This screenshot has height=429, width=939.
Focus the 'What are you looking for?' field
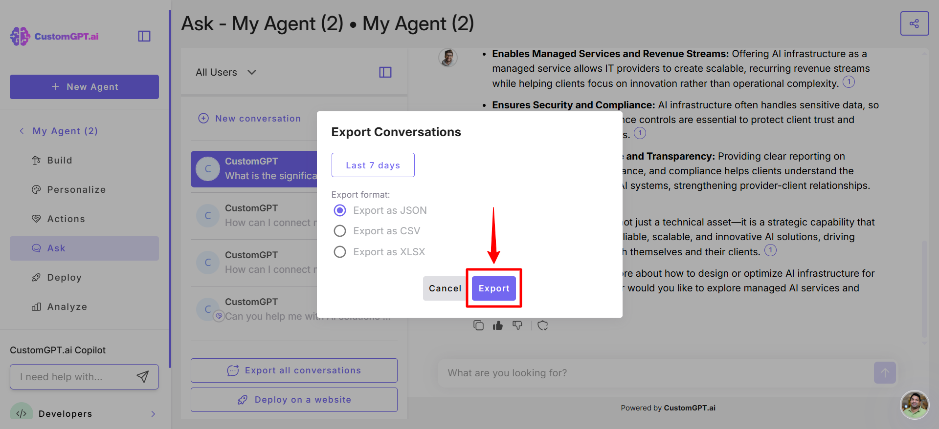tap(655, 373)
